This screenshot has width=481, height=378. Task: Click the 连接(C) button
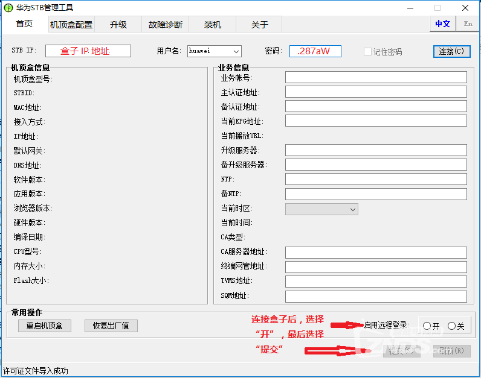(x=451, y=51)
